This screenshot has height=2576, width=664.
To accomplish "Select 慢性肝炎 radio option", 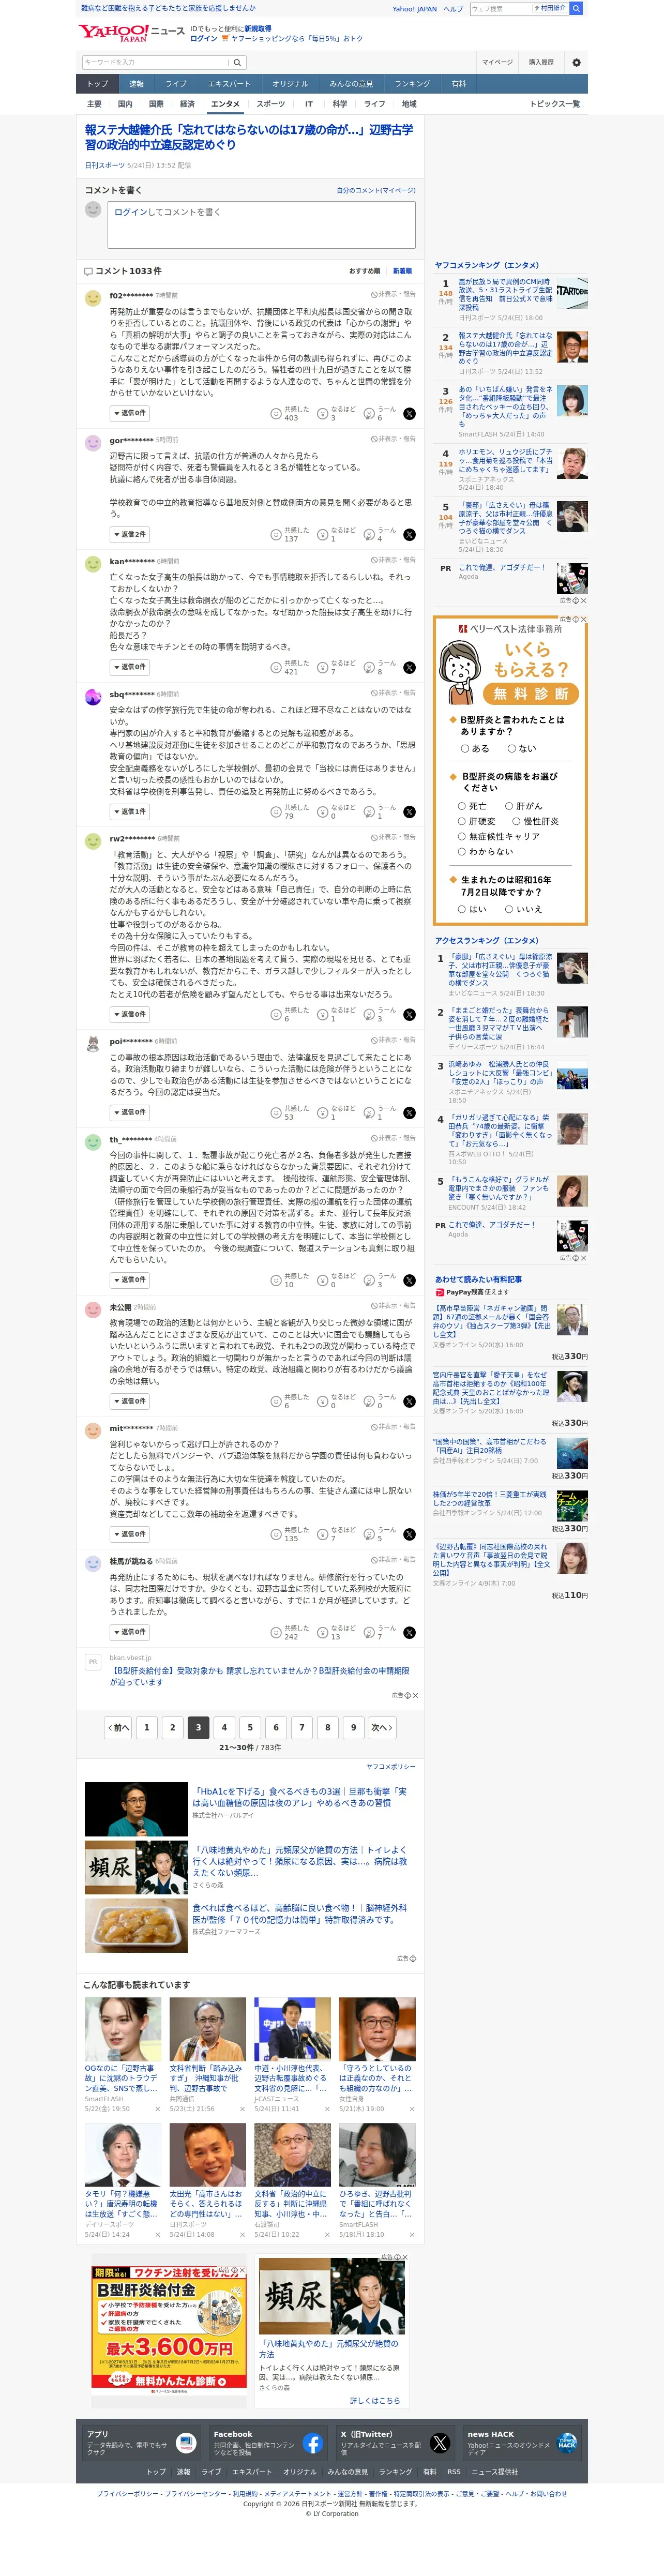I will tap(516, 821).
